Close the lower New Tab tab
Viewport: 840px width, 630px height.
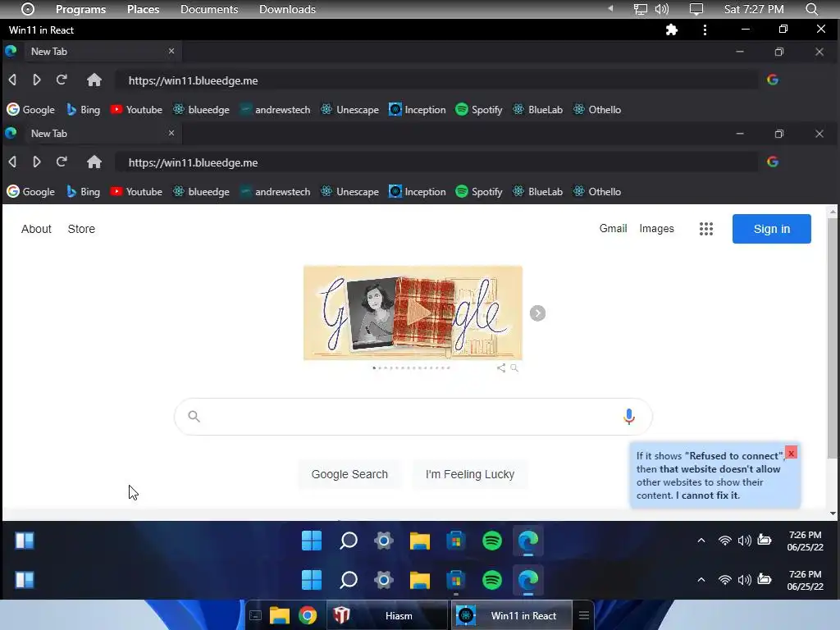(x=171, y=133)
